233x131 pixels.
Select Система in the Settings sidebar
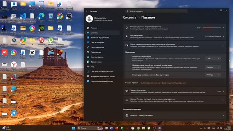coord(103,33)
